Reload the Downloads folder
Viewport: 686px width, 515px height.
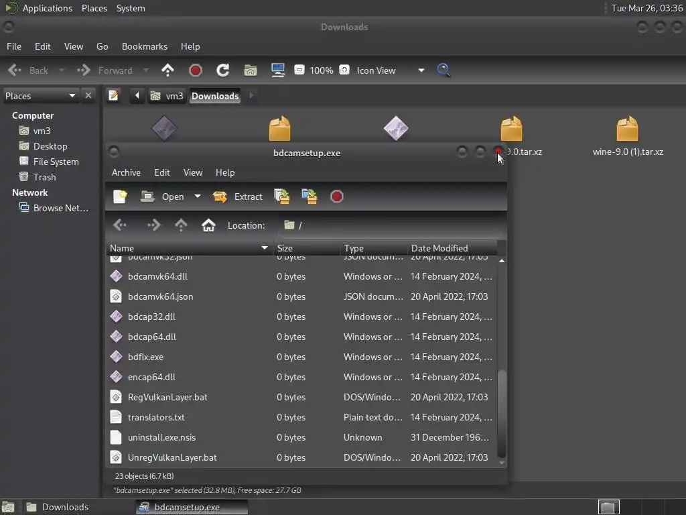point(222,70)
